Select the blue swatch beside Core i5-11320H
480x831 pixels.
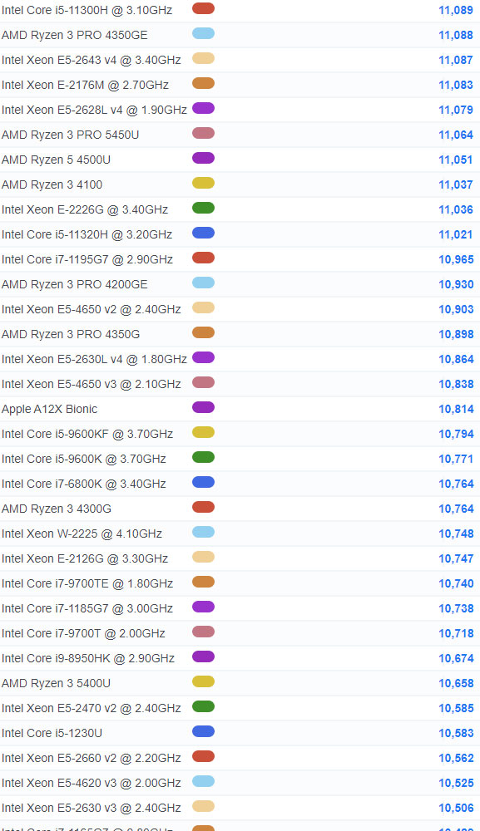(203, 233)
